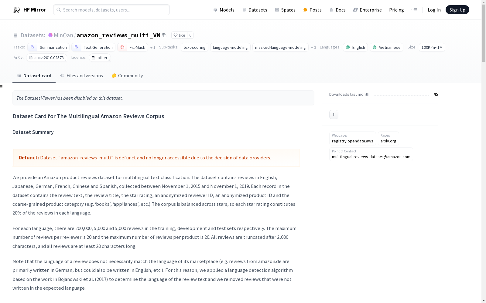Open the Models page

[224, 10]
